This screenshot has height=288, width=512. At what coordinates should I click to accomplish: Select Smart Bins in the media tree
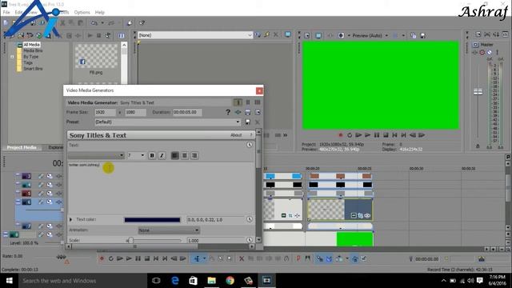pyautogui.click(x=33, y=69)
